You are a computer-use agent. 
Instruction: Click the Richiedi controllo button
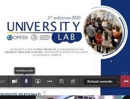pyautogui.click(x=100, y=81)
